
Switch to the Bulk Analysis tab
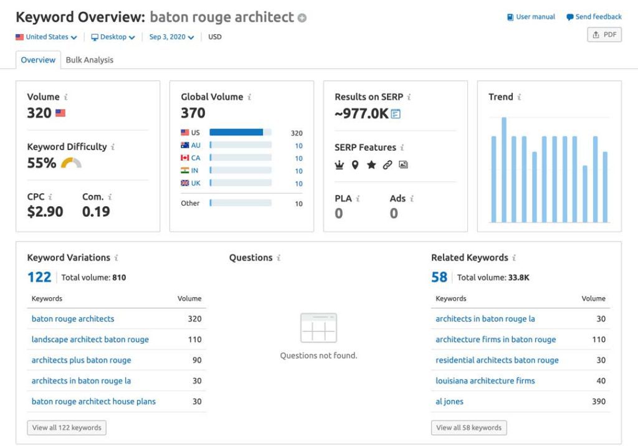coord(89,60)
